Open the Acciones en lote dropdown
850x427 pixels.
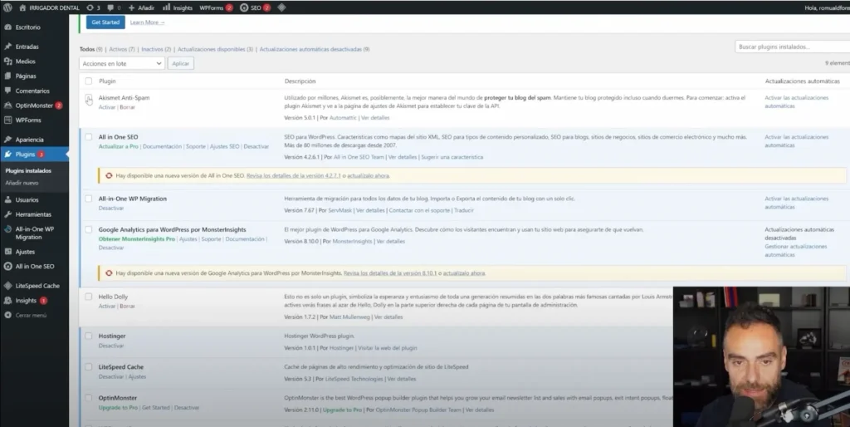pyautogui.click(x=122, y=63)
